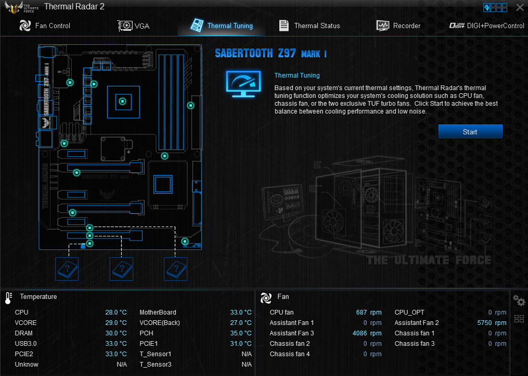The image size is (528, 376).
Task: Click Assistant Fan 3 speed 4086 rpm
Action: pyautogui.click(x=367, y=333)
